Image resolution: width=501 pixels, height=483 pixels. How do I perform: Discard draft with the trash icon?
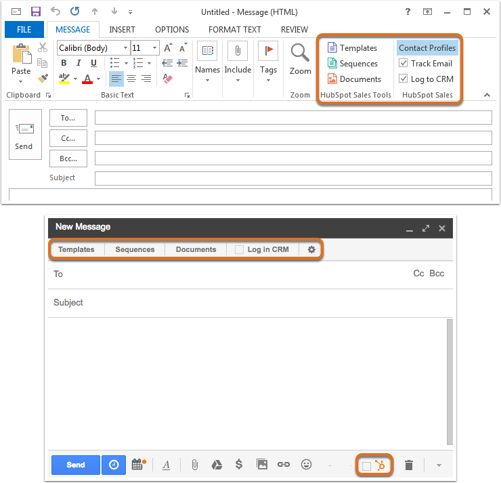[408, 465]
